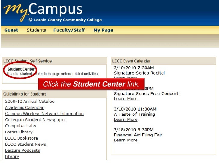Click the Student Center link

pos(21,69)
